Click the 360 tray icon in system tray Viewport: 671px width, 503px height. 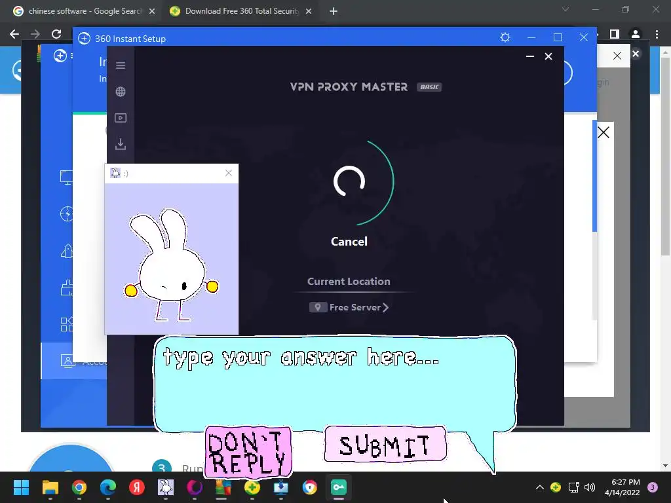point(556,487)
